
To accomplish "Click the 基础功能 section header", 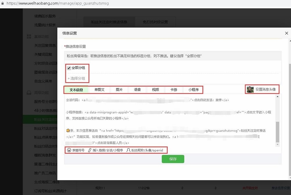I will point(41,37).
